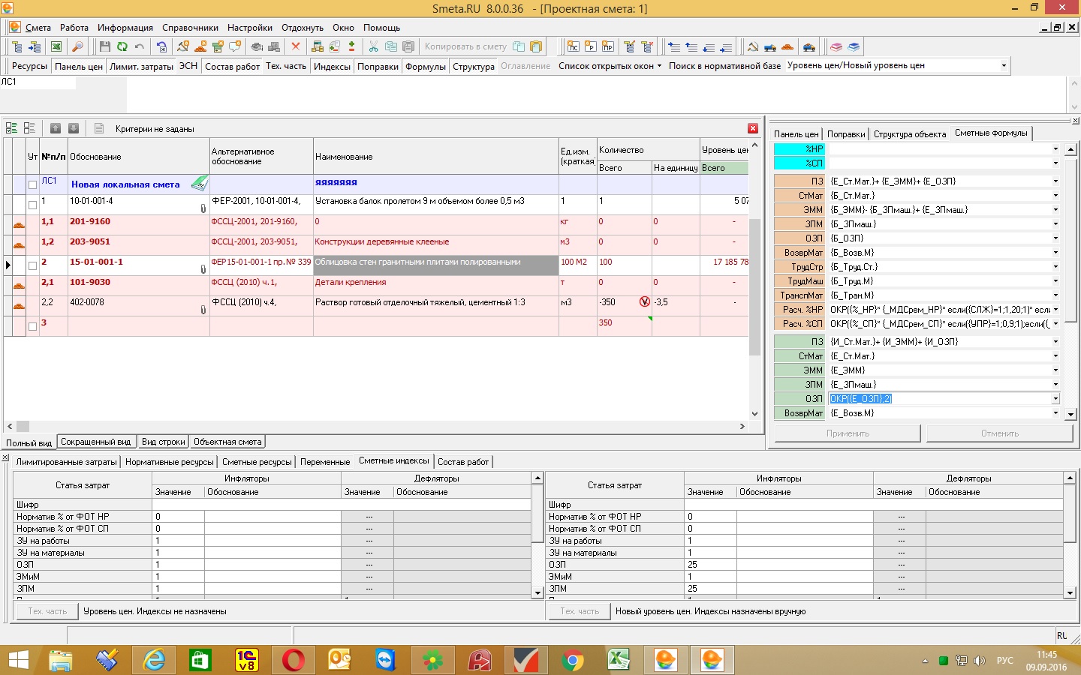Click the green refresh arrows icon
The height and width of the screenshot is (675, 1081).
[122, 46]
